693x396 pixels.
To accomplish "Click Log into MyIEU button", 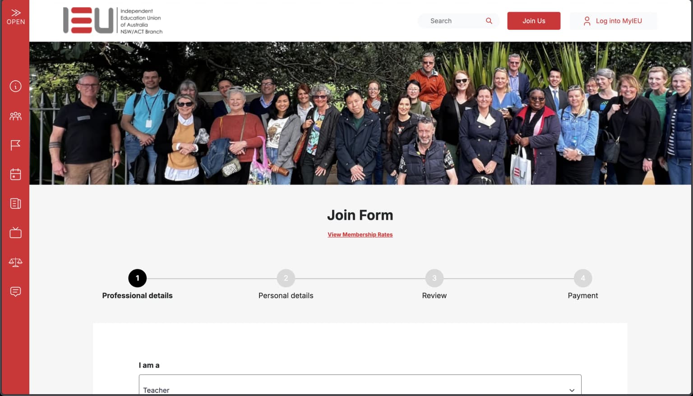I will 613,21.
